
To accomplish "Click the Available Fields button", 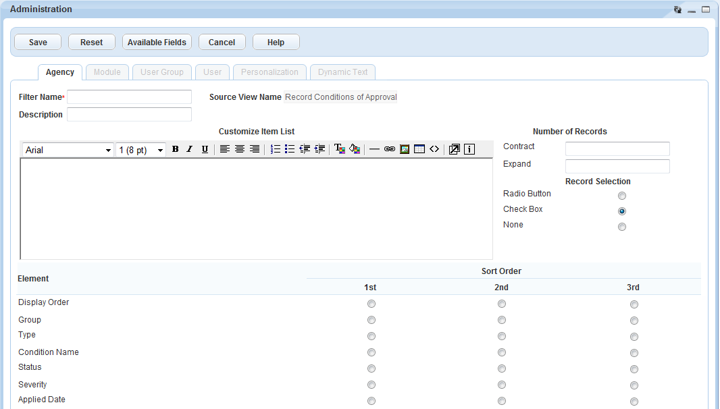I will (x=157, y=42).
